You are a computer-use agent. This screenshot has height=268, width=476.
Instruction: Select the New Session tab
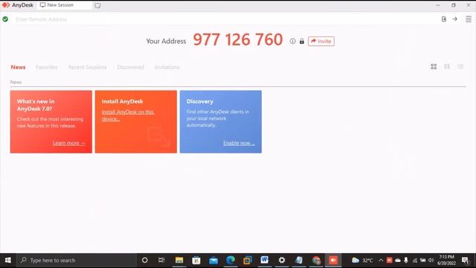pyautogui.click(x=64, y=5)
